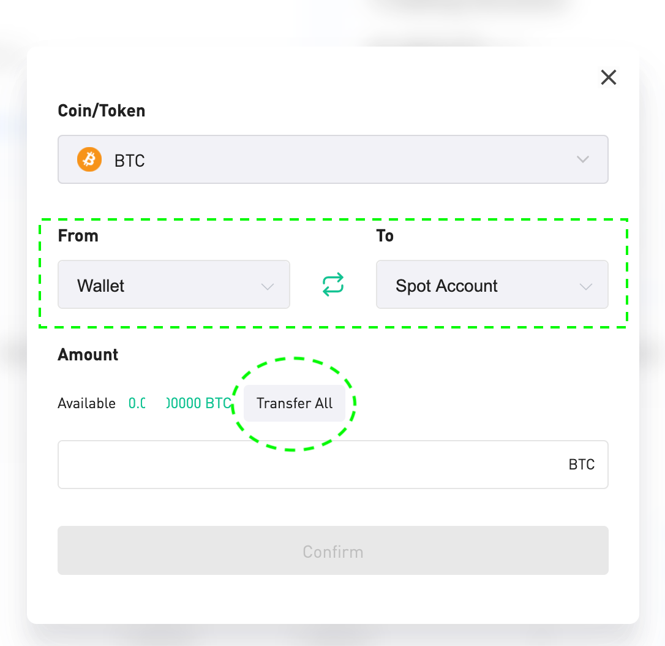
Task: Click the chevron arrow in the Coin/Token selector
Action: pyautogui.click(x=583, y=159)
